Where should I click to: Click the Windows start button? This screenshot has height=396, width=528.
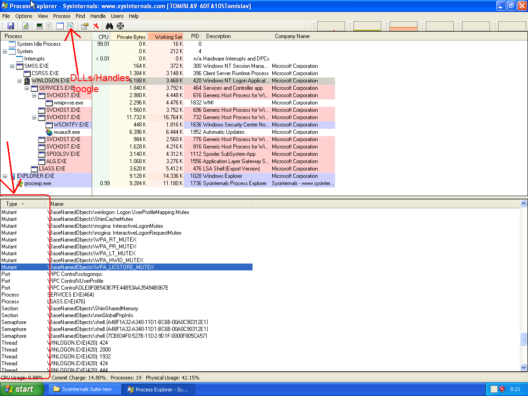22,389
